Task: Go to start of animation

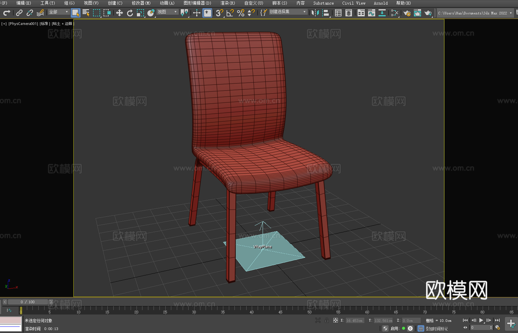Action: pos(465,320)
